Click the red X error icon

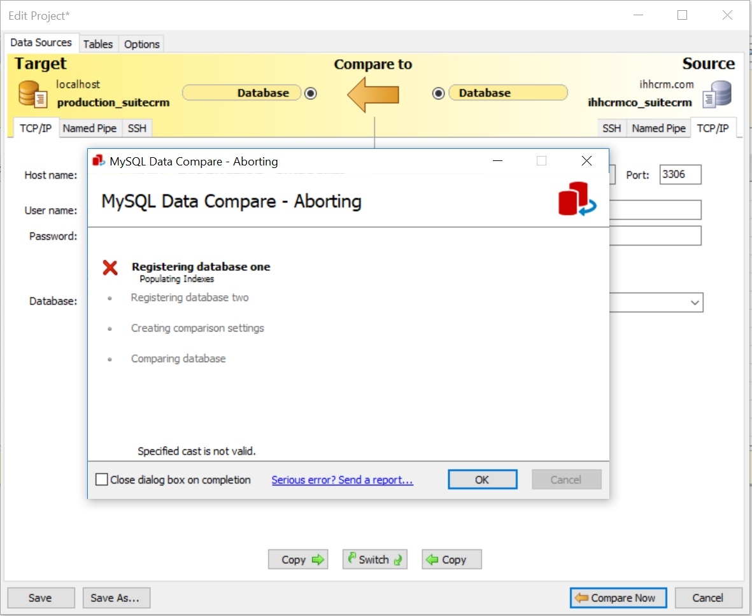coord(110,267)
